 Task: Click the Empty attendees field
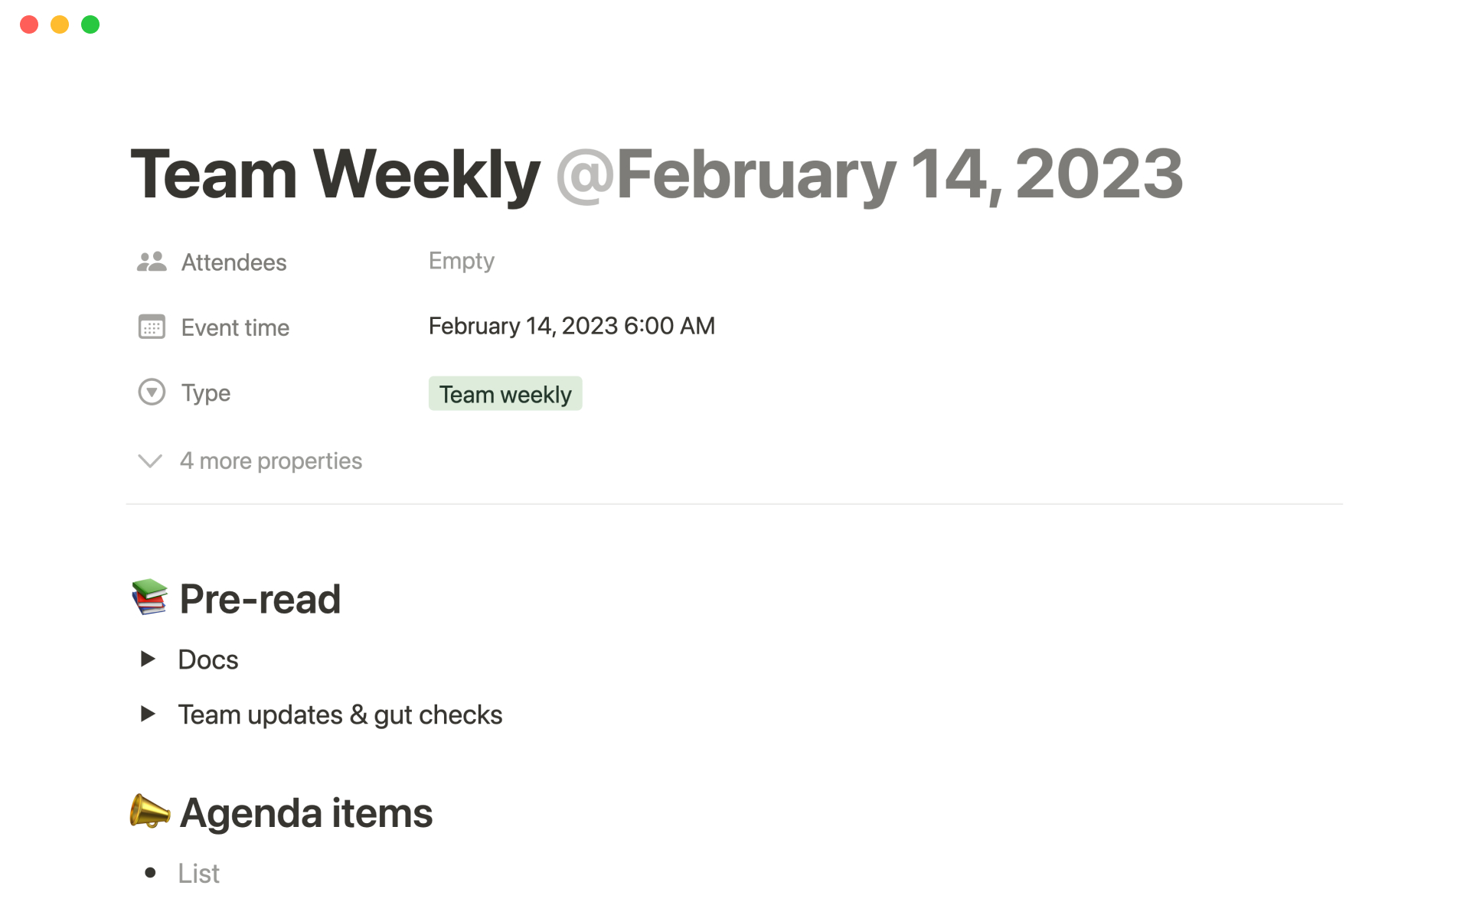[x=461, y=261]
